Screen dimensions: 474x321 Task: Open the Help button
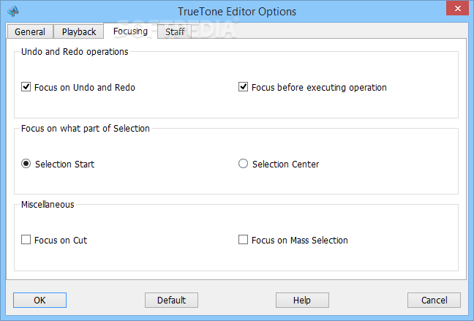pyautogui.click(x=302, y=300)
